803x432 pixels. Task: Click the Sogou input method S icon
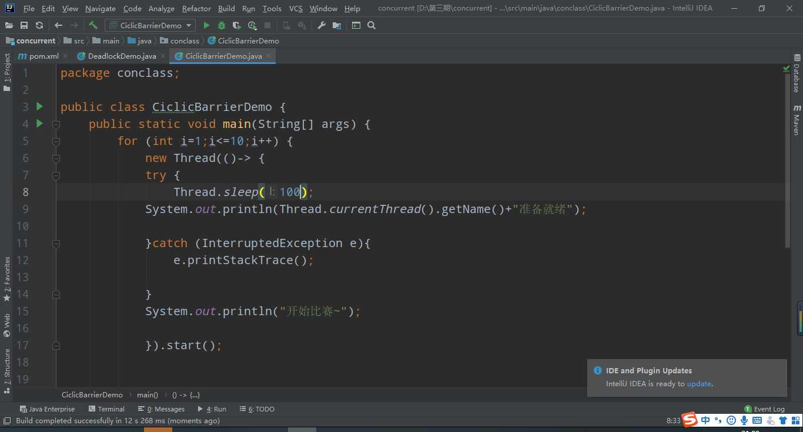click(x=690, y=420)
